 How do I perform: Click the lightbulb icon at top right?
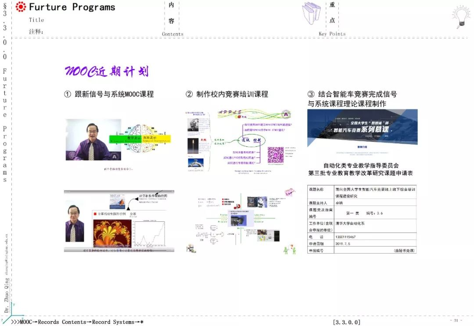pyautogui.click(x=461, y=17)
